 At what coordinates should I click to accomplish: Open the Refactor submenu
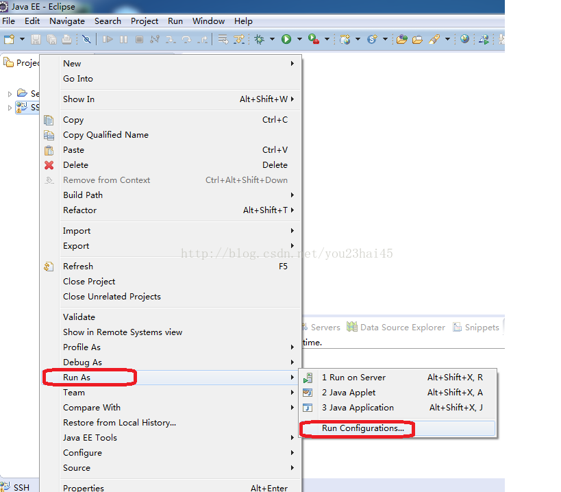pos(179,210)
